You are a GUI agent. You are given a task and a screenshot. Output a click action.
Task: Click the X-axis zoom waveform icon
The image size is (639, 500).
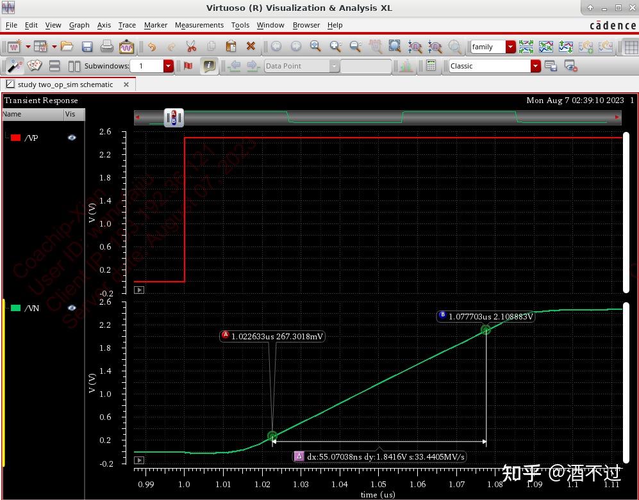(415, 47)
